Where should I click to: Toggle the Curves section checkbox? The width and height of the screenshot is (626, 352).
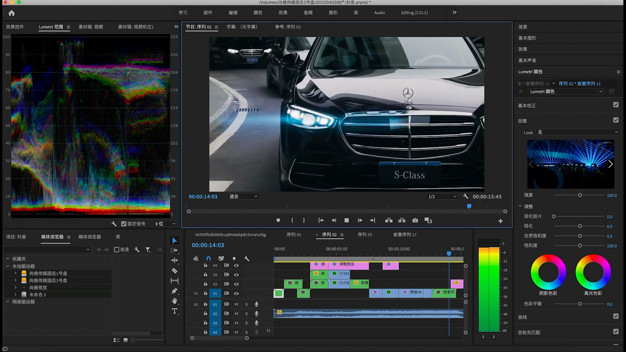click(616, 316)
